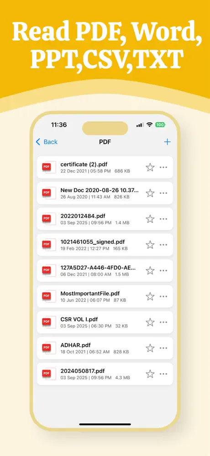The image size is (210, 456).
Task: Click date 19 Feb 2022 | 12:27 PM
Action: pyautogui.click(x=85, y=249)
